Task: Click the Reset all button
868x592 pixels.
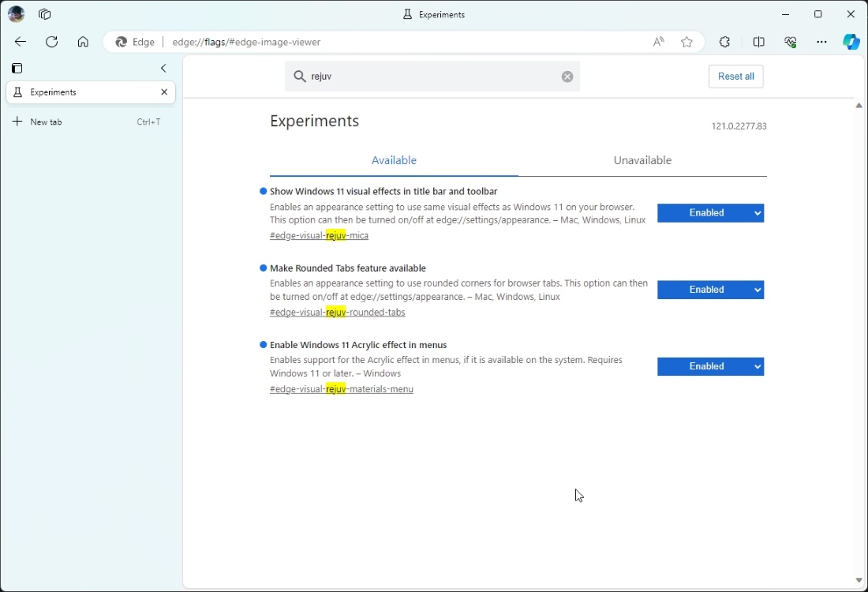Action: (x=735, y=76)
